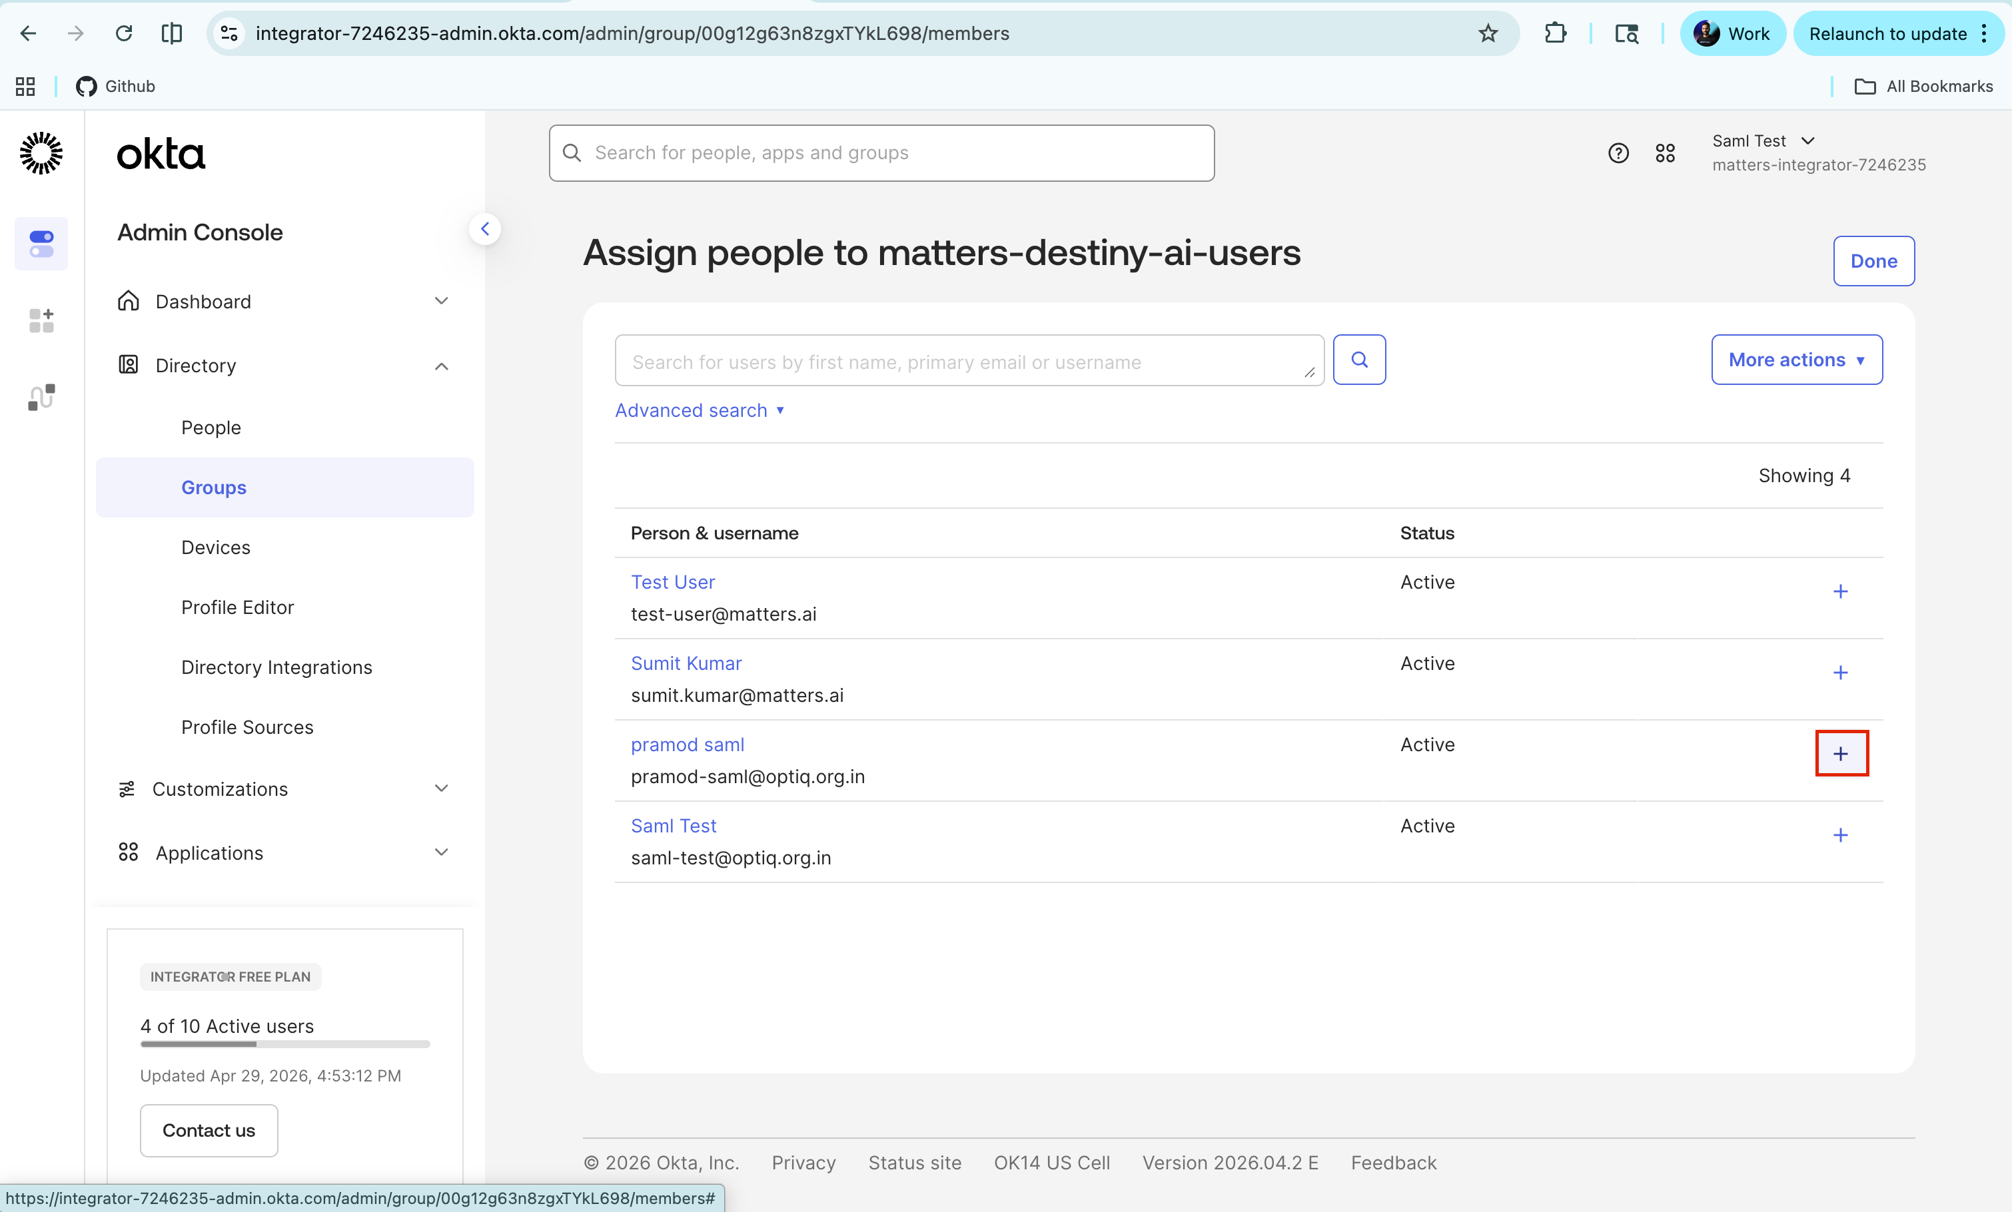The image size is (2012, 1212).
Task: Click the INTEGRATOR FREE PLAN badge
Action: (231, 977)
